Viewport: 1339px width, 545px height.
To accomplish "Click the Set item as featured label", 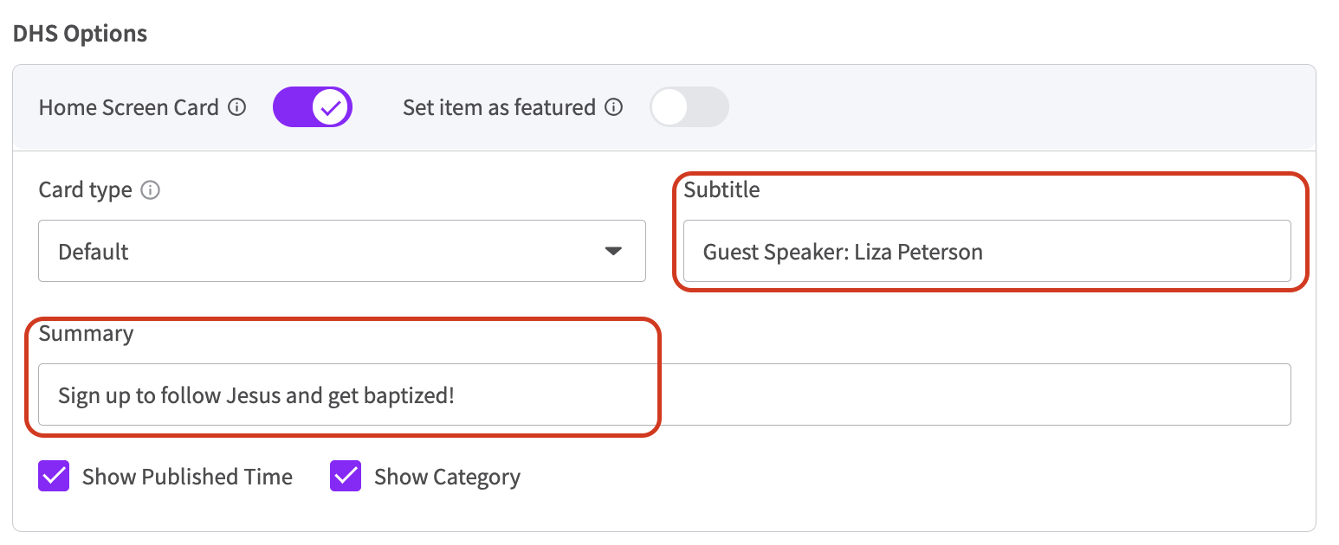I will tap(499, 108).
